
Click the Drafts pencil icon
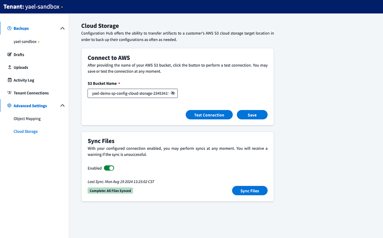point(9,54)
